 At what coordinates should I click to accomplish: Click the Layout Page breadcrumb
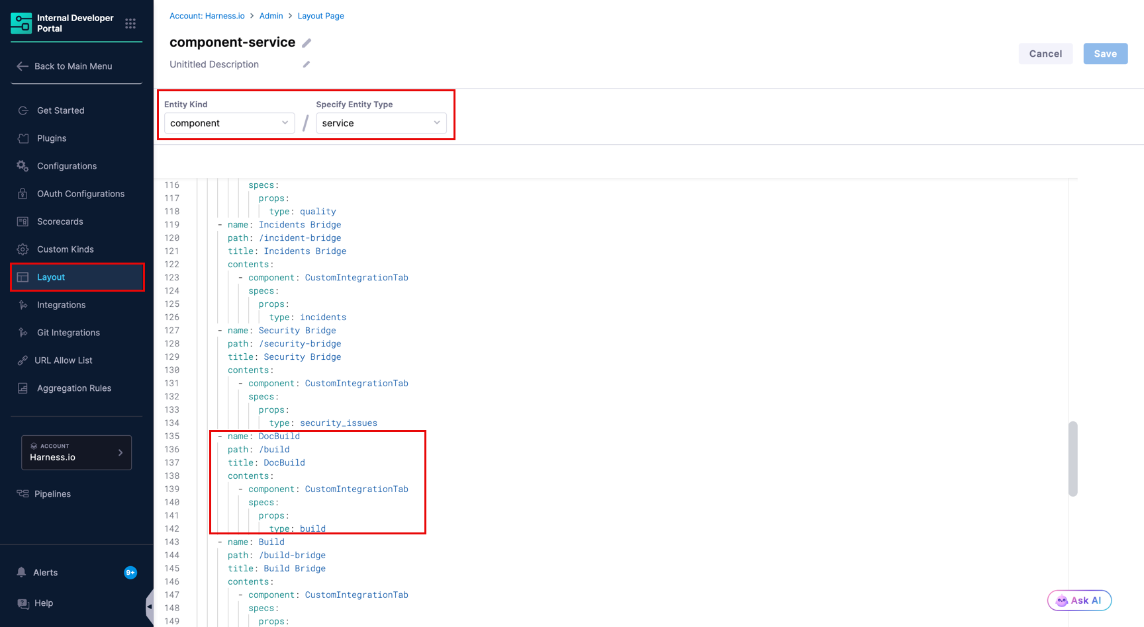[x=321, y=16]
